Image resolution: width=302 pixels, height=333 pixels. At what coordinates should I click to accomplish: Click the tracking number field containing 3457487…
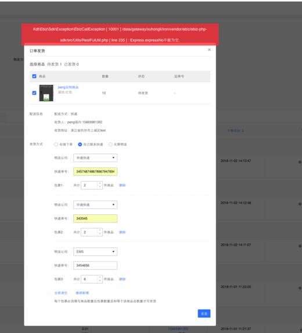[x=95, y=172]
